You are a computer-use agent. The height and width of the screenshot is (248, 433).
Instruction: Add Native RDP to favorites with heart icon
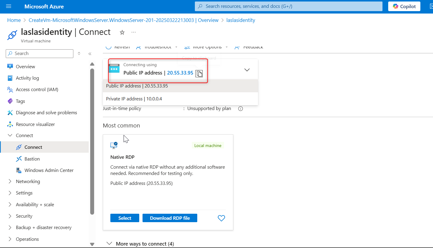pos(221,218)
